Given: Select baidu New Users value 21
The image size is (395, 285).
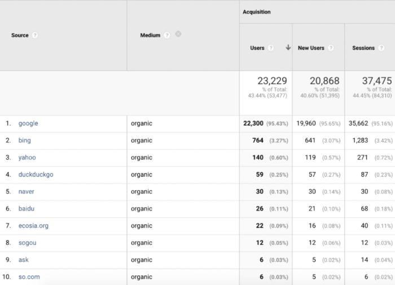Looking at the screenshot, I should [x=312, y=209].
